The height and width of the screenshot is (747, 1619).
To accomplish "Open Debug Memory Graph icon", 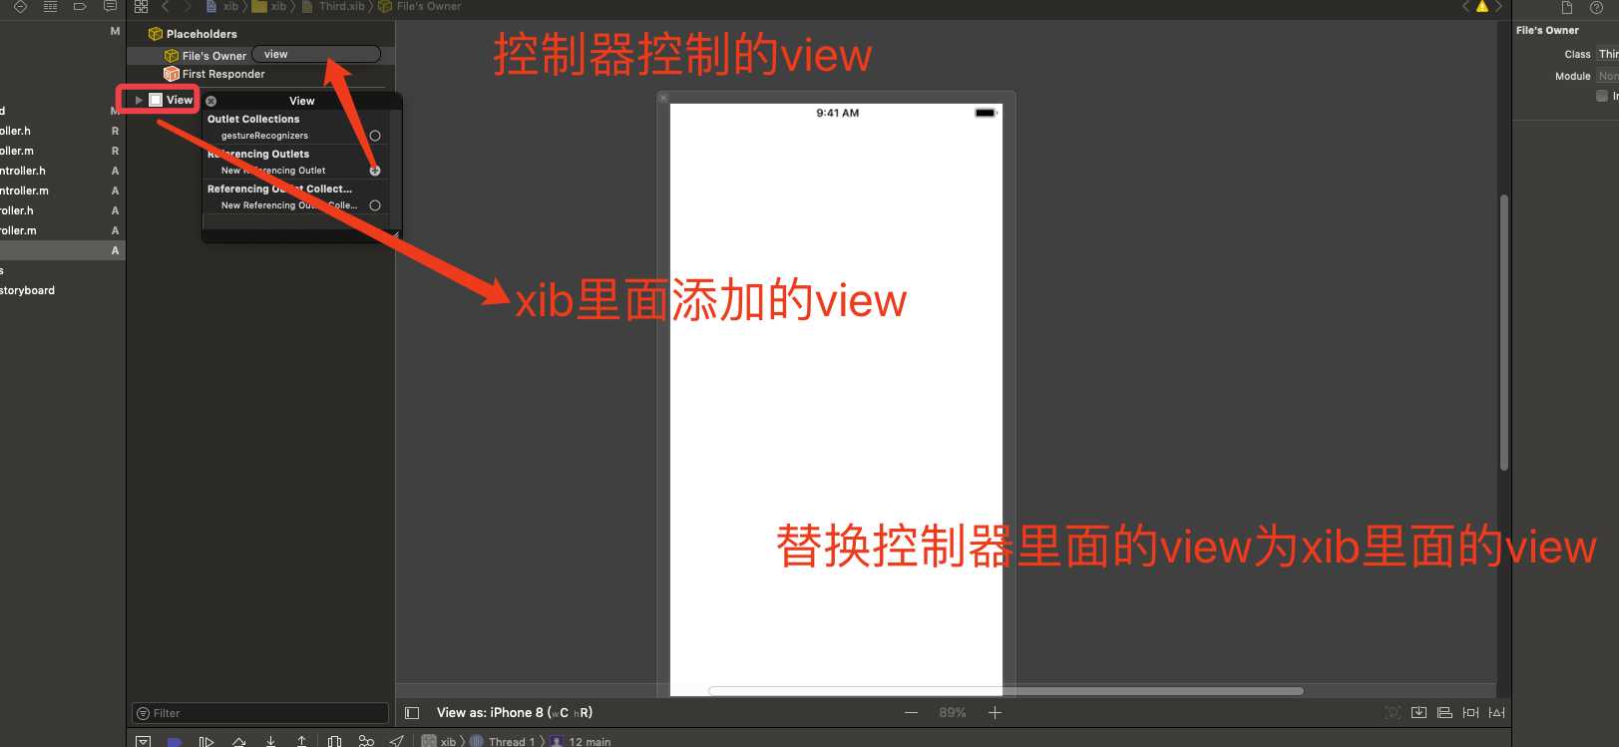I will [x=366, y=742].
